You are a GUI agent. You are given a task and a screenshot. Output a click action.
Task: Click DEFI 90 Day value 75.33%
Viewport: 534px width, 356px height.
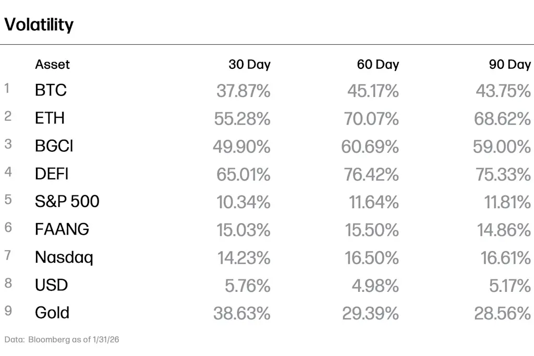503,175
